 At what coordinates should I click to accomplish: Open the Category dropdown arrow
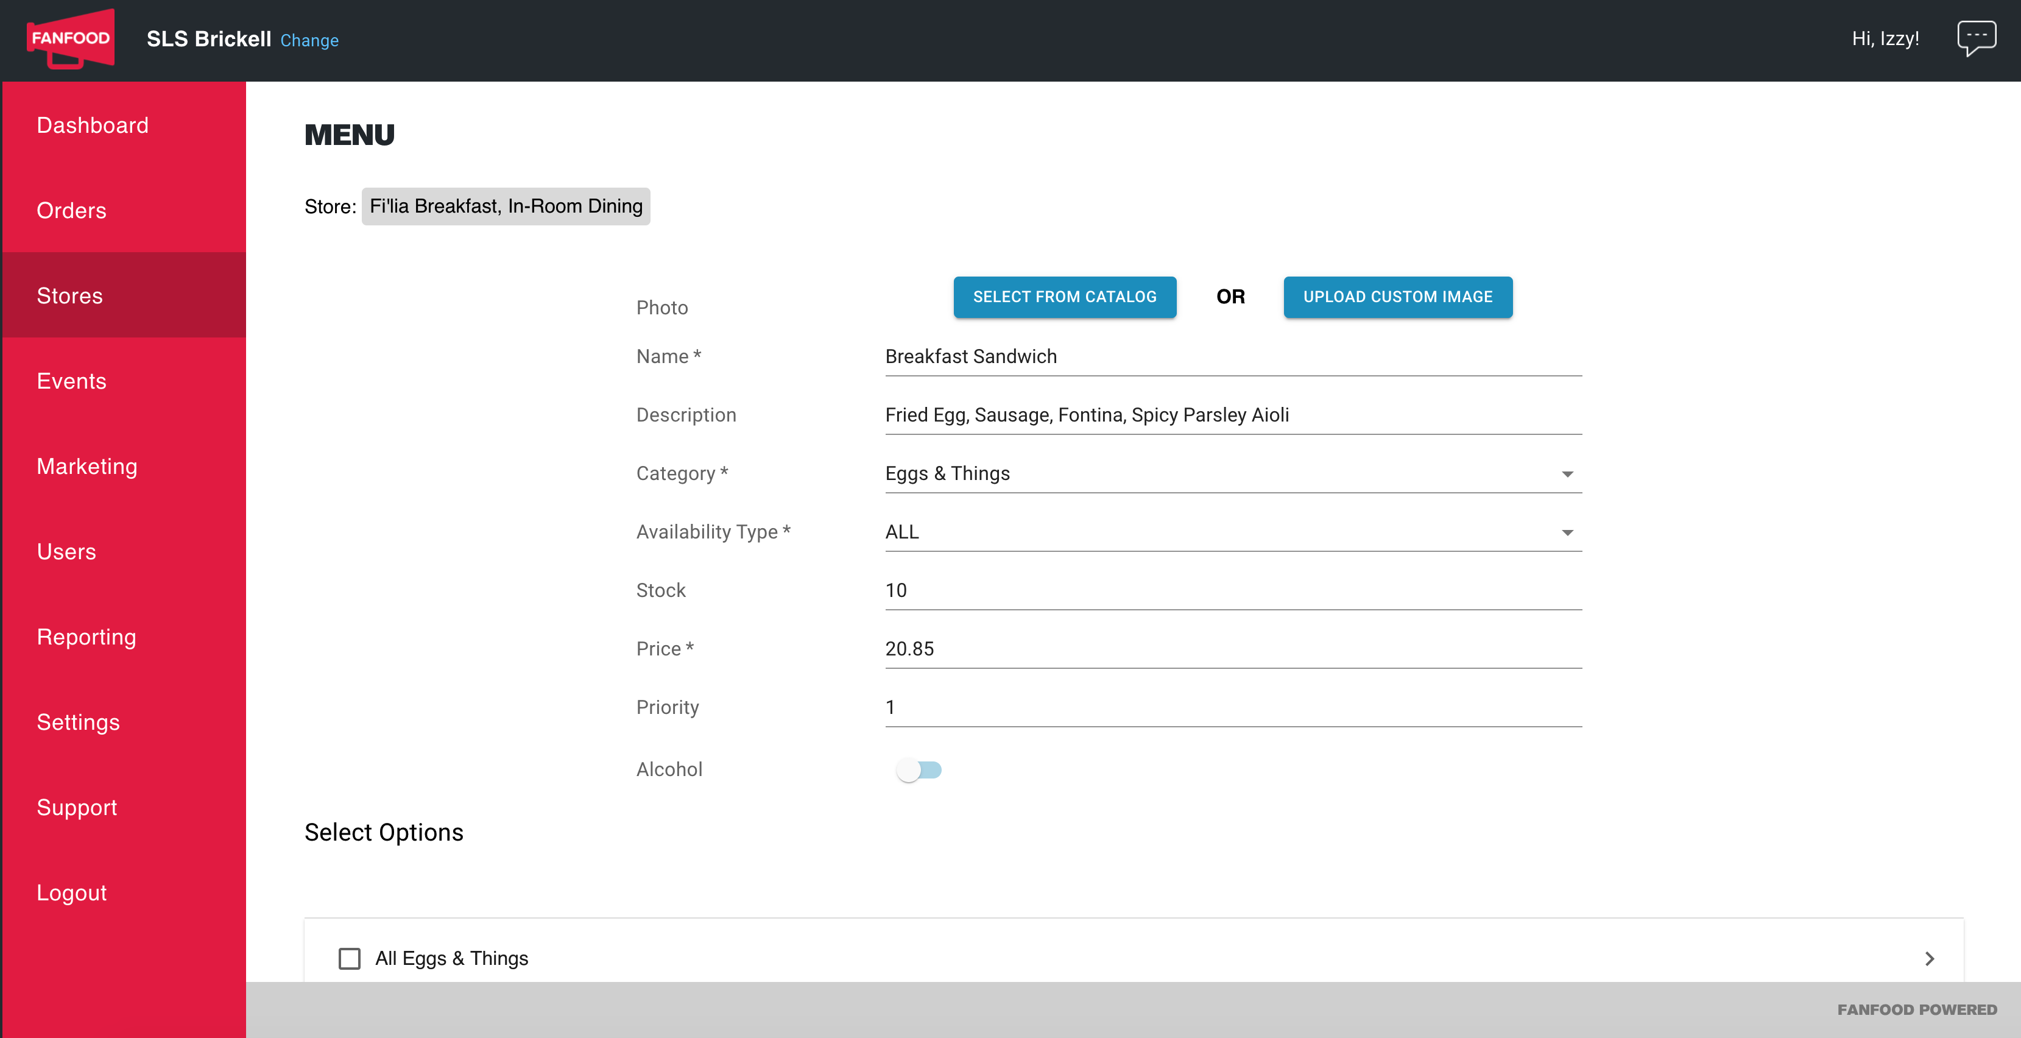pyautogui.click(x=1567, y=474)
